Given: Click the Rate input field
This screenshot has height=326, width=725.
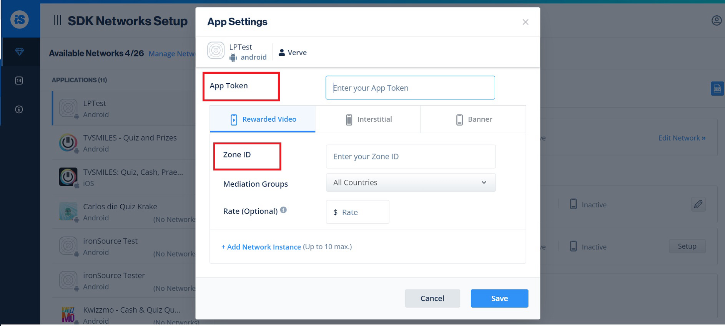Looking at the screenshot, I should [x=358, y=212].
